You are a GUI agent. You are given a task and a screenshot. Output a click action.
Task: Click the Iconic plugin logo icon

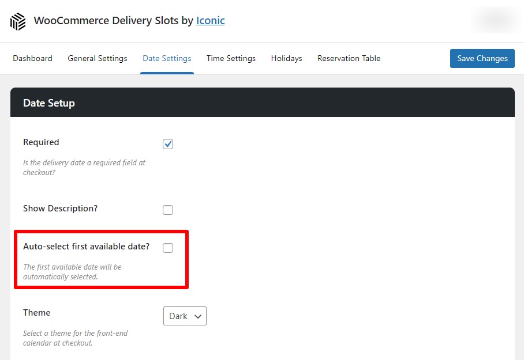17,21
